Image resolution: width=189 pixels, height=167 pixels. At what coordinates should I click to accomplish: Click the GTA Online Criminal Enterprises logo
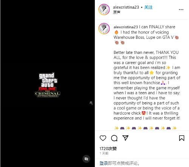[x=47, y=85]
